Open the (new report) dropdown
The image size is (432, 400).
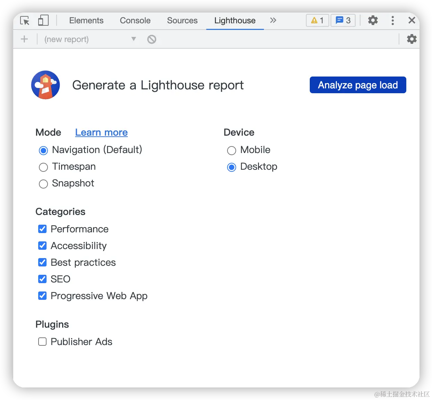coord(90,39)
